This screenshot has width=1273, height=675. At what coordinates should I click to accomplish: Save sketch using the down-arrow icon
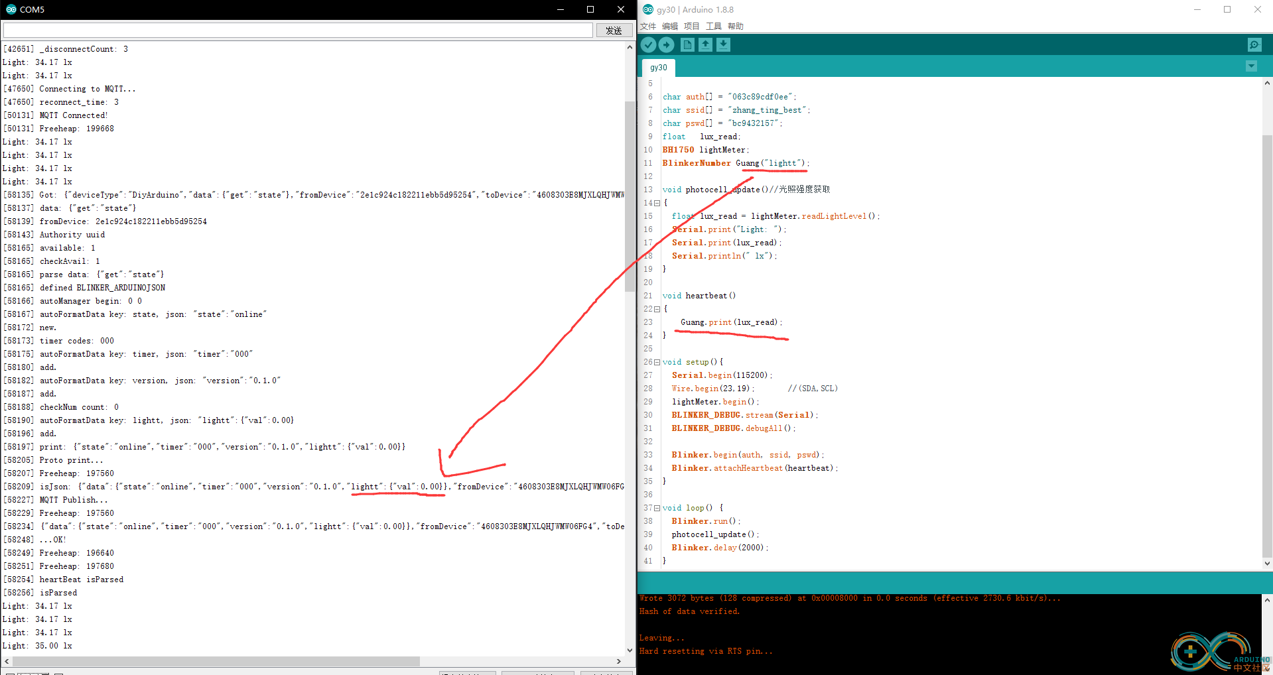point(724,44)
